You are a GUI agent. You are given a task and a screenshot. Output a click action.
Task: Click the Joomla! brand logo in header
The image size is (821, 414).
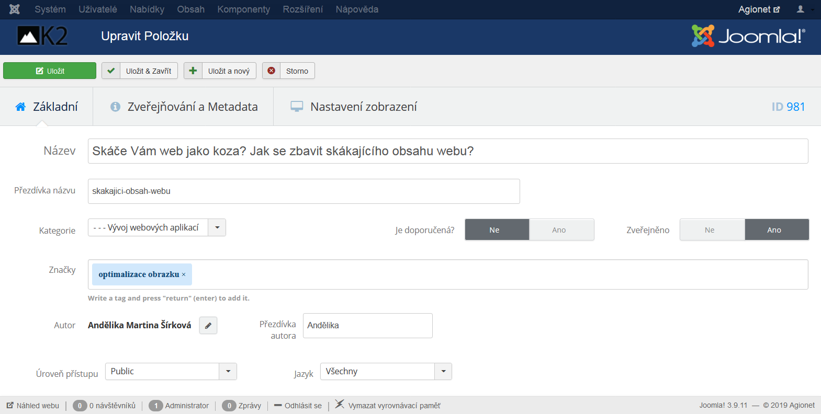(748, 36)
